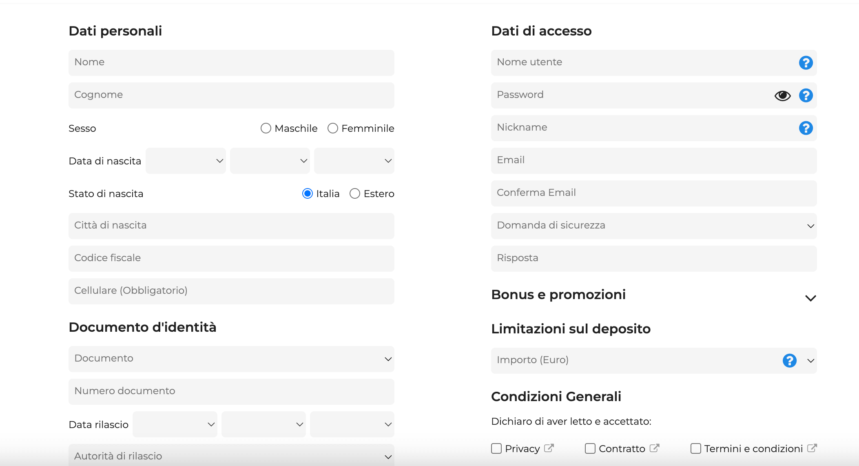This screenshot has width=859, height=466.
Task: Open second Data di nascita dropdown
Action: click(270, 161)
